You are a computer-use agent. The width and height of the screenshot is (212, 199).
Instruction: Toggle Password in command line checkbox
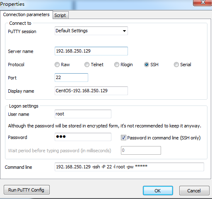(x=123, y=138)
